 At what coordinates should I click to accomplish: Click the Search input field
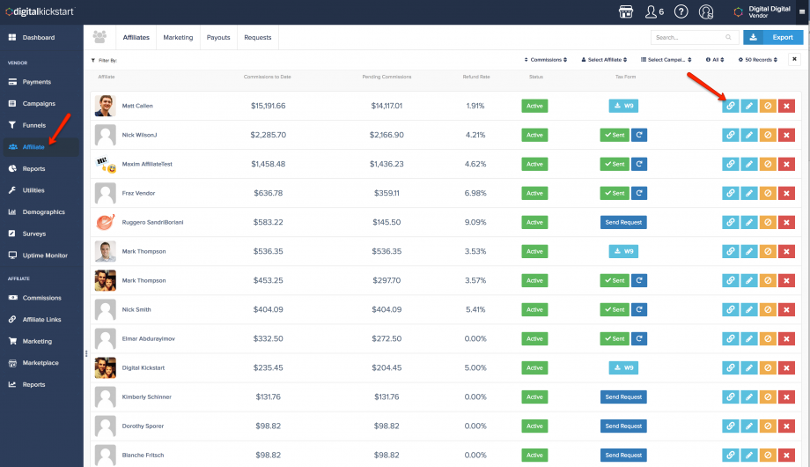pos(687,38)
